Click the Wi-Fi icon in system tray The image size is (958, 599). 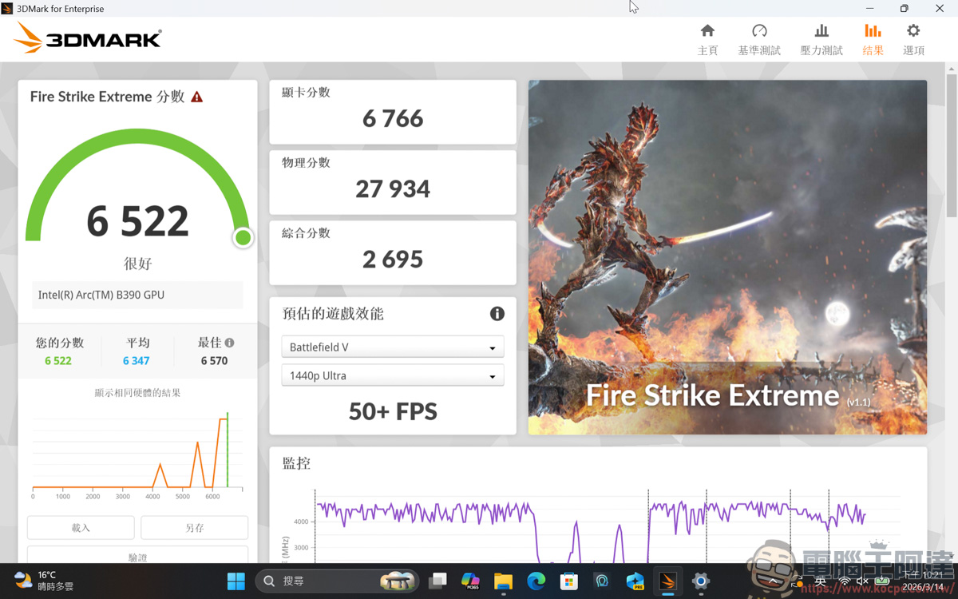pyautogui.click(x=845, y=581)
